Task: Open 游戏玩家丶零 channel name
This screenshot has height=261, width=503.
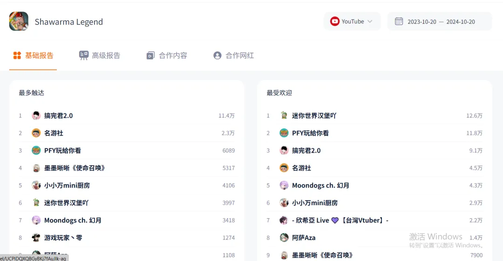Action: click(63, 238)
